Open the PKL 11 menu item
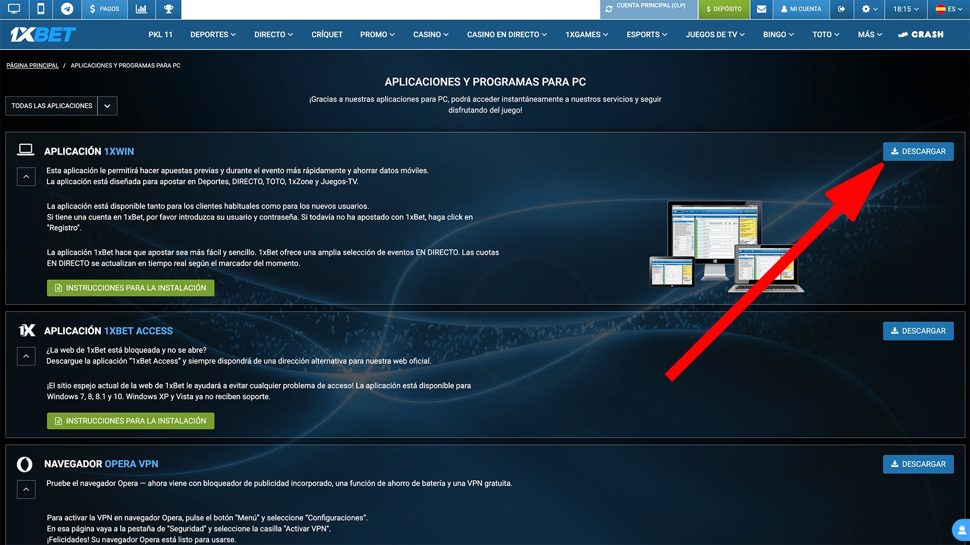 point(161,34)
